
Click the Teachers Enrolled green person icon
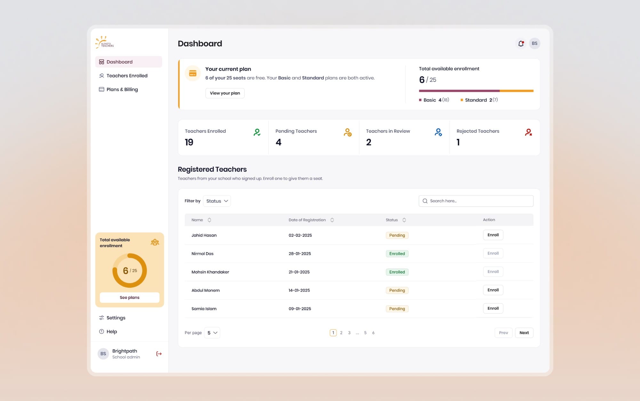tap(257, 132)
